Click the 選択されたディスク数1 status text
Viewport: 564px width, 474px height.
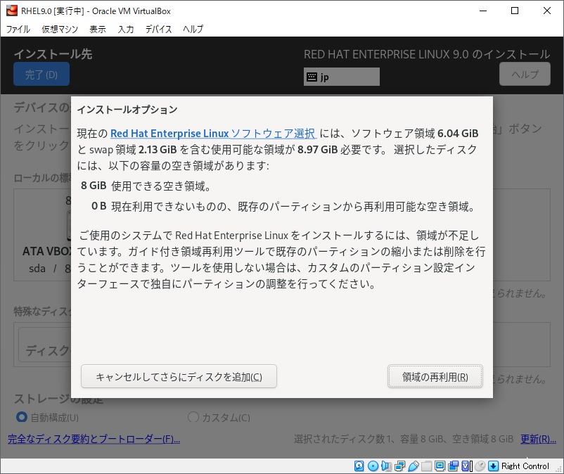click(x=404, y=439)
